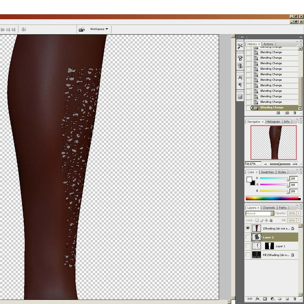Switch to the Channels tab
The height and width of the screenshot is (304, 304).
coord(269,208)
